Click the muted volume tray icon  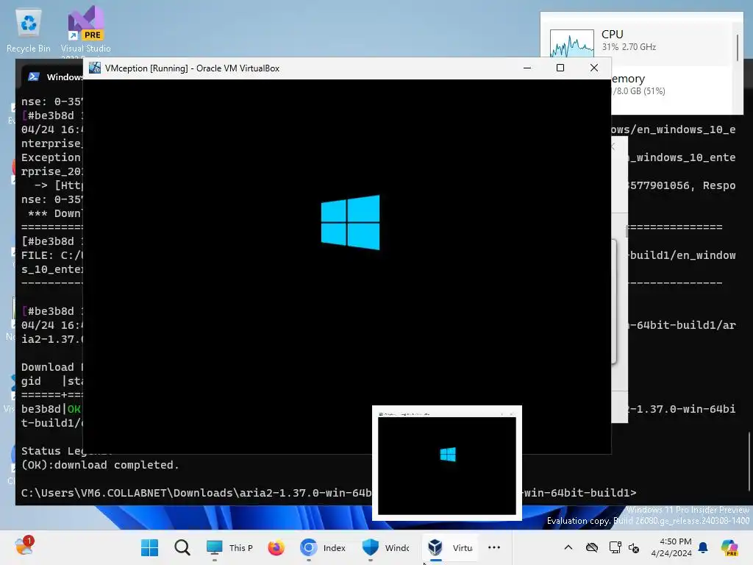pyautogui.click(x=634, y=547)
